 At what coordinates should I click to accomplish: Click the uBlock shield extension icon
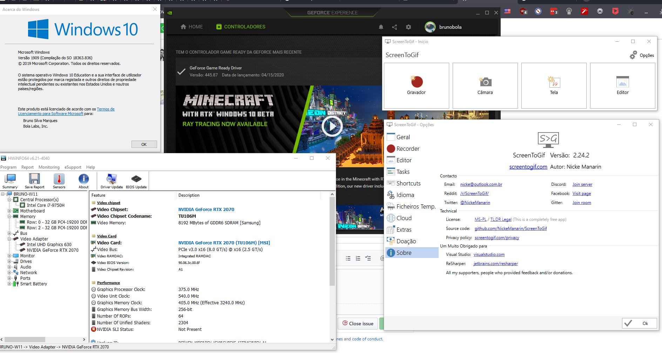523,11
